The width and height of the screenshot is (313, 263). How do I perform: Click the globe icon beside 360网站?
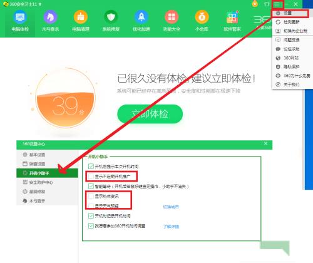coord(278,58)
